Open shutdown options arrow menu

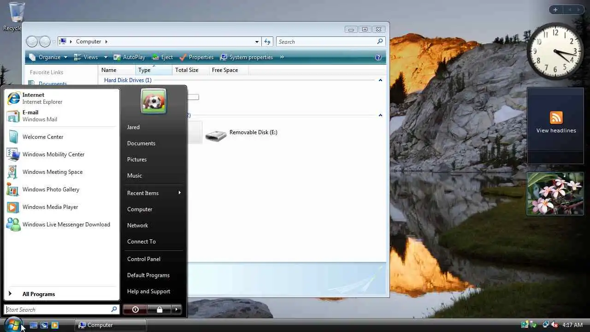click(177, 309)
